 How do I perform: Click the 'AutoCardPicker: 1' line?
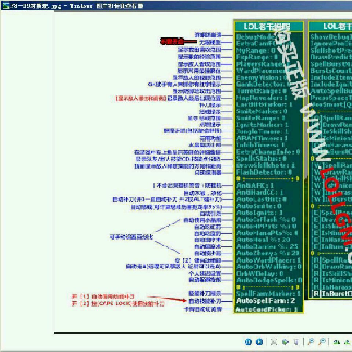[267, 309]
